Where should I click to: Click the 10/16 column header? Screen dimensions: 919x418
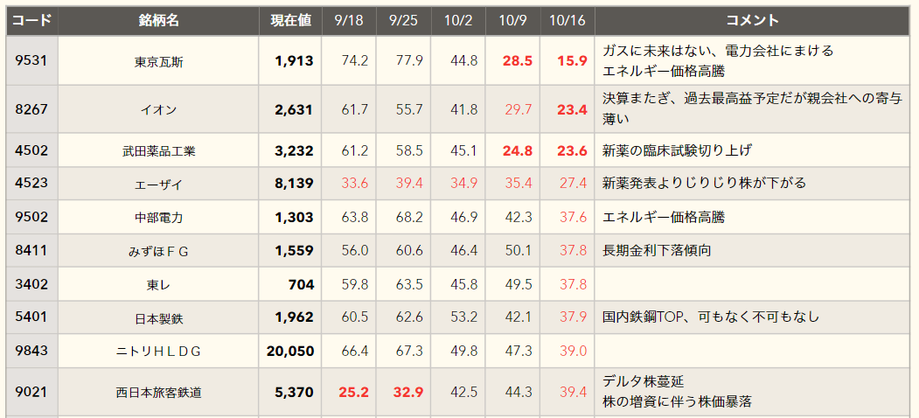pyautogui.click(x=567, y=20)
